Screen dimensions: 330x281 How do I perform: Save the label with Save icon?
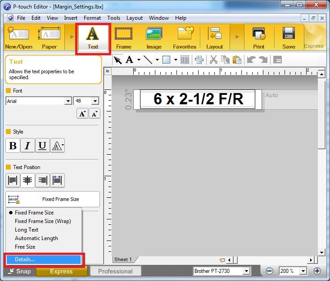tap(289, 37)
